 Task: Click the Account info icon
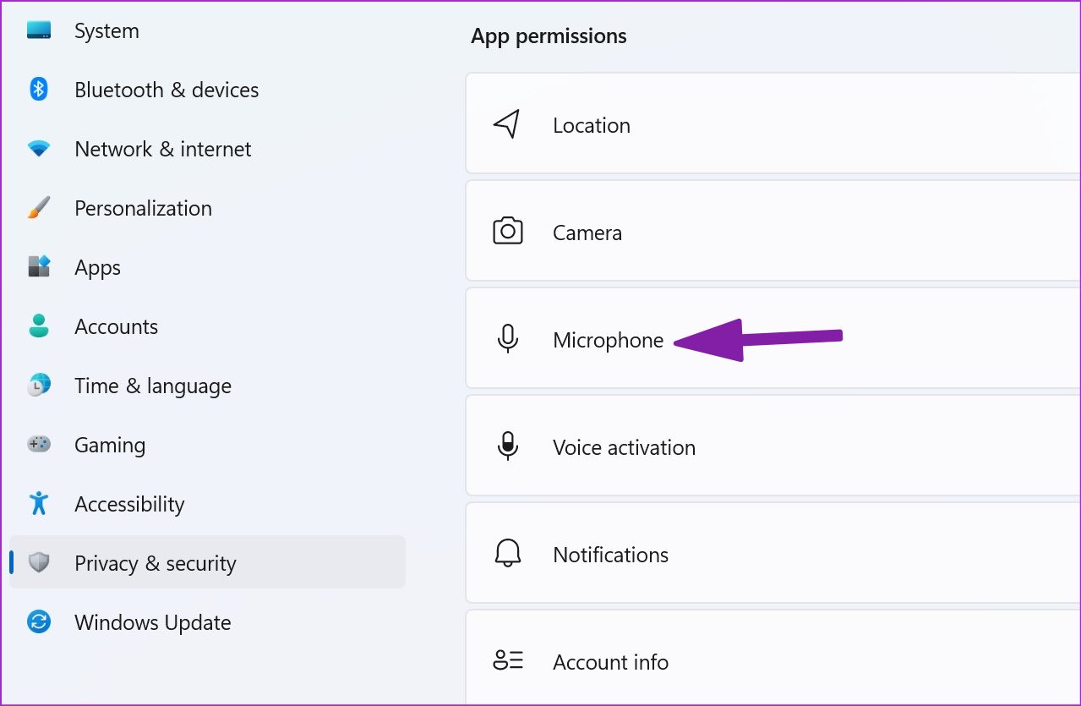coord(508,661)
